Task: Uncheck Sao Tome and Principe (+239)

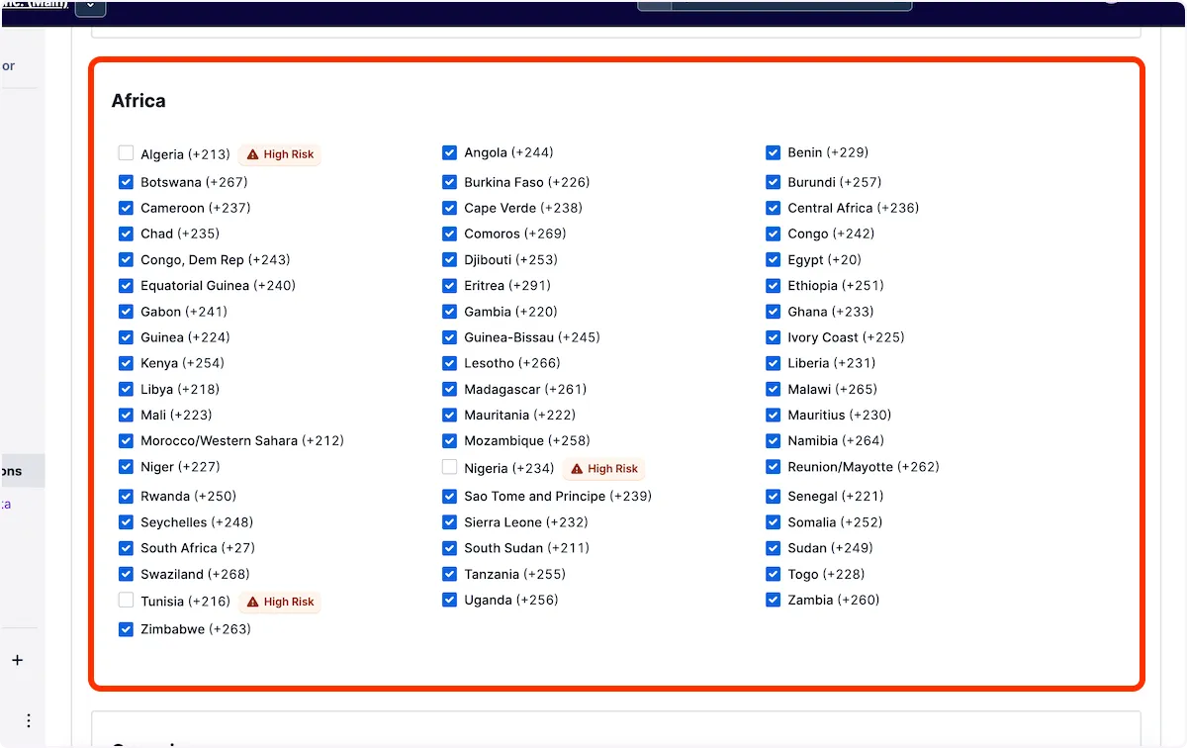Action: 449,496
